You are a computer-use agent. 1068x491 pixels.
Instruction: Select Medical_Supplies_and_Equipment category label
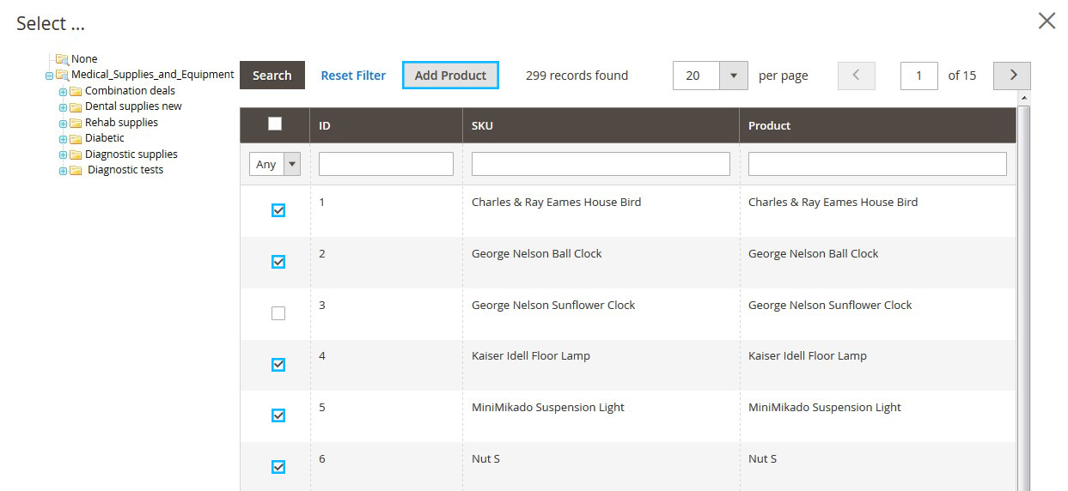pos(153,75)
